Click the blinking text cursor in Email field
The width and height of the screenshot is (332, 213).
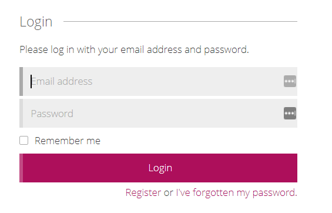tap(31, 81)
